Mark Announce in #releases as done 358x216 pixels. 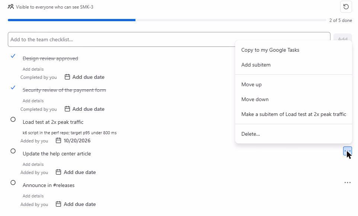coord(13,183)
